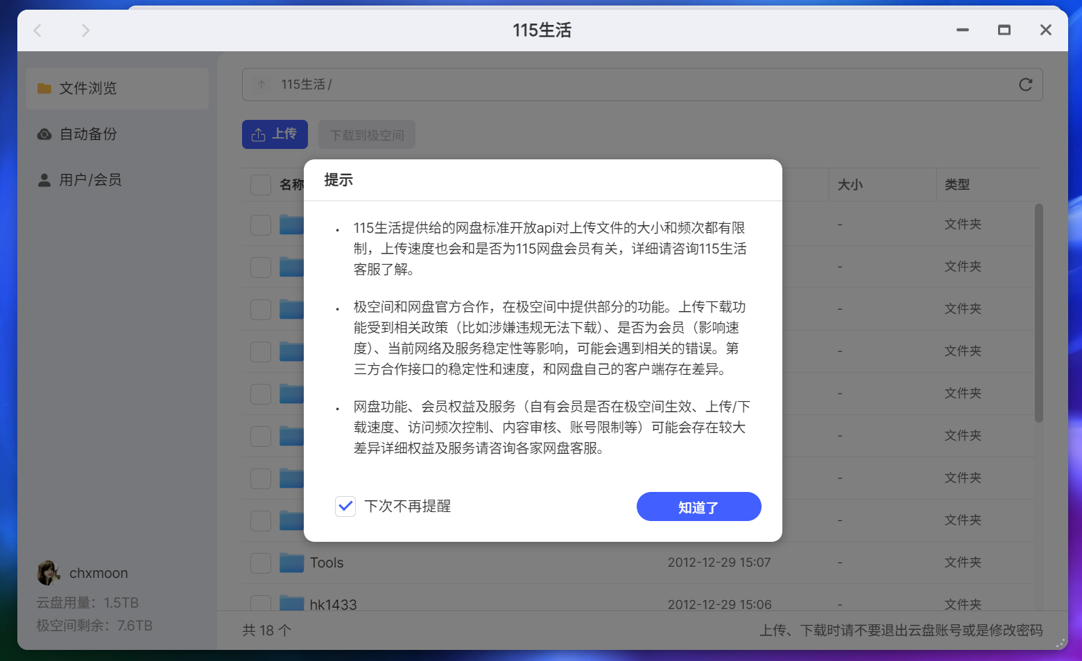Click the Tools folder icon
This screenshot has height=661, width=1082.
tap(292, 563)
